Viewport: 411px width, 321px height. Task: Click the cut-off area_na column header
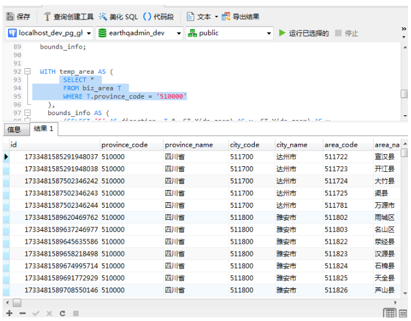coord(387,145)
